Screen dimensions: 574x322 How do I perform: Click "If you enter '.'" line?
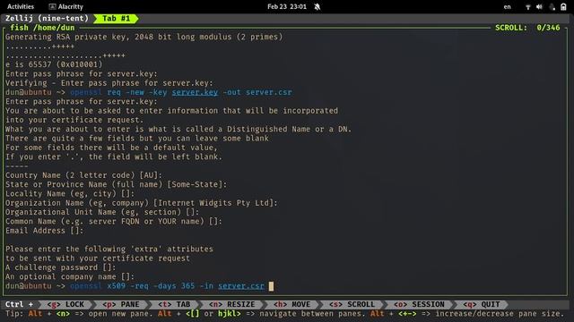[114, 157]
